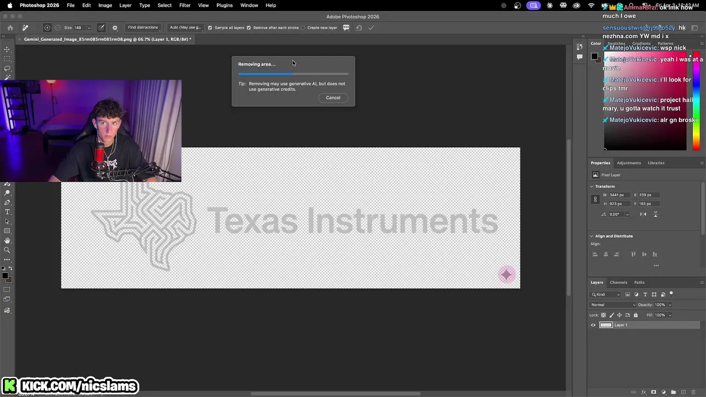Viewport: 706px width, 397px height.
Task: Toggle the lock position button
Action: (619, 315)
